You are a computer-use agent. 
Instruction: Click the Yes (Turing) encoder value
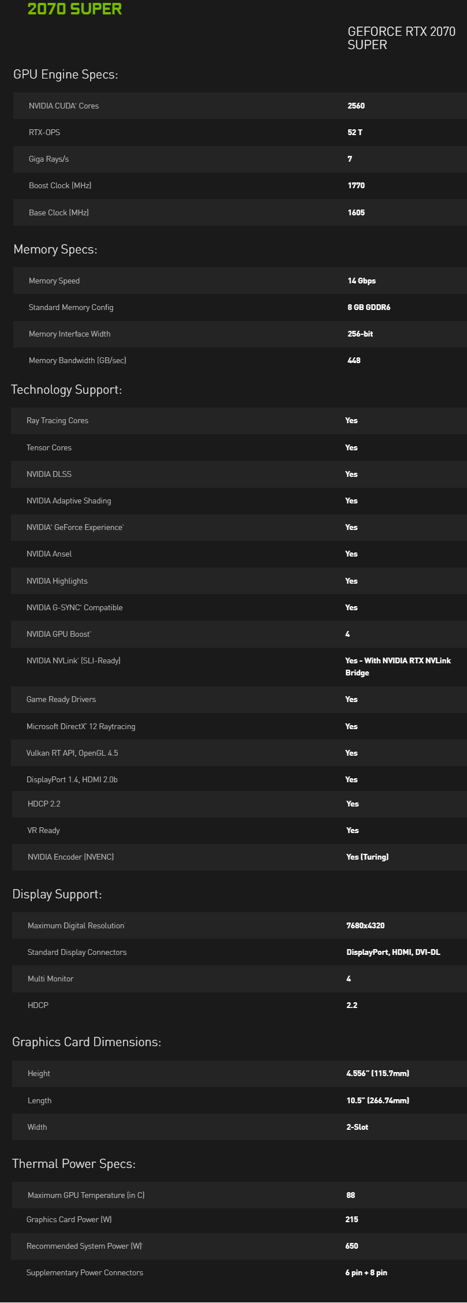367,857
